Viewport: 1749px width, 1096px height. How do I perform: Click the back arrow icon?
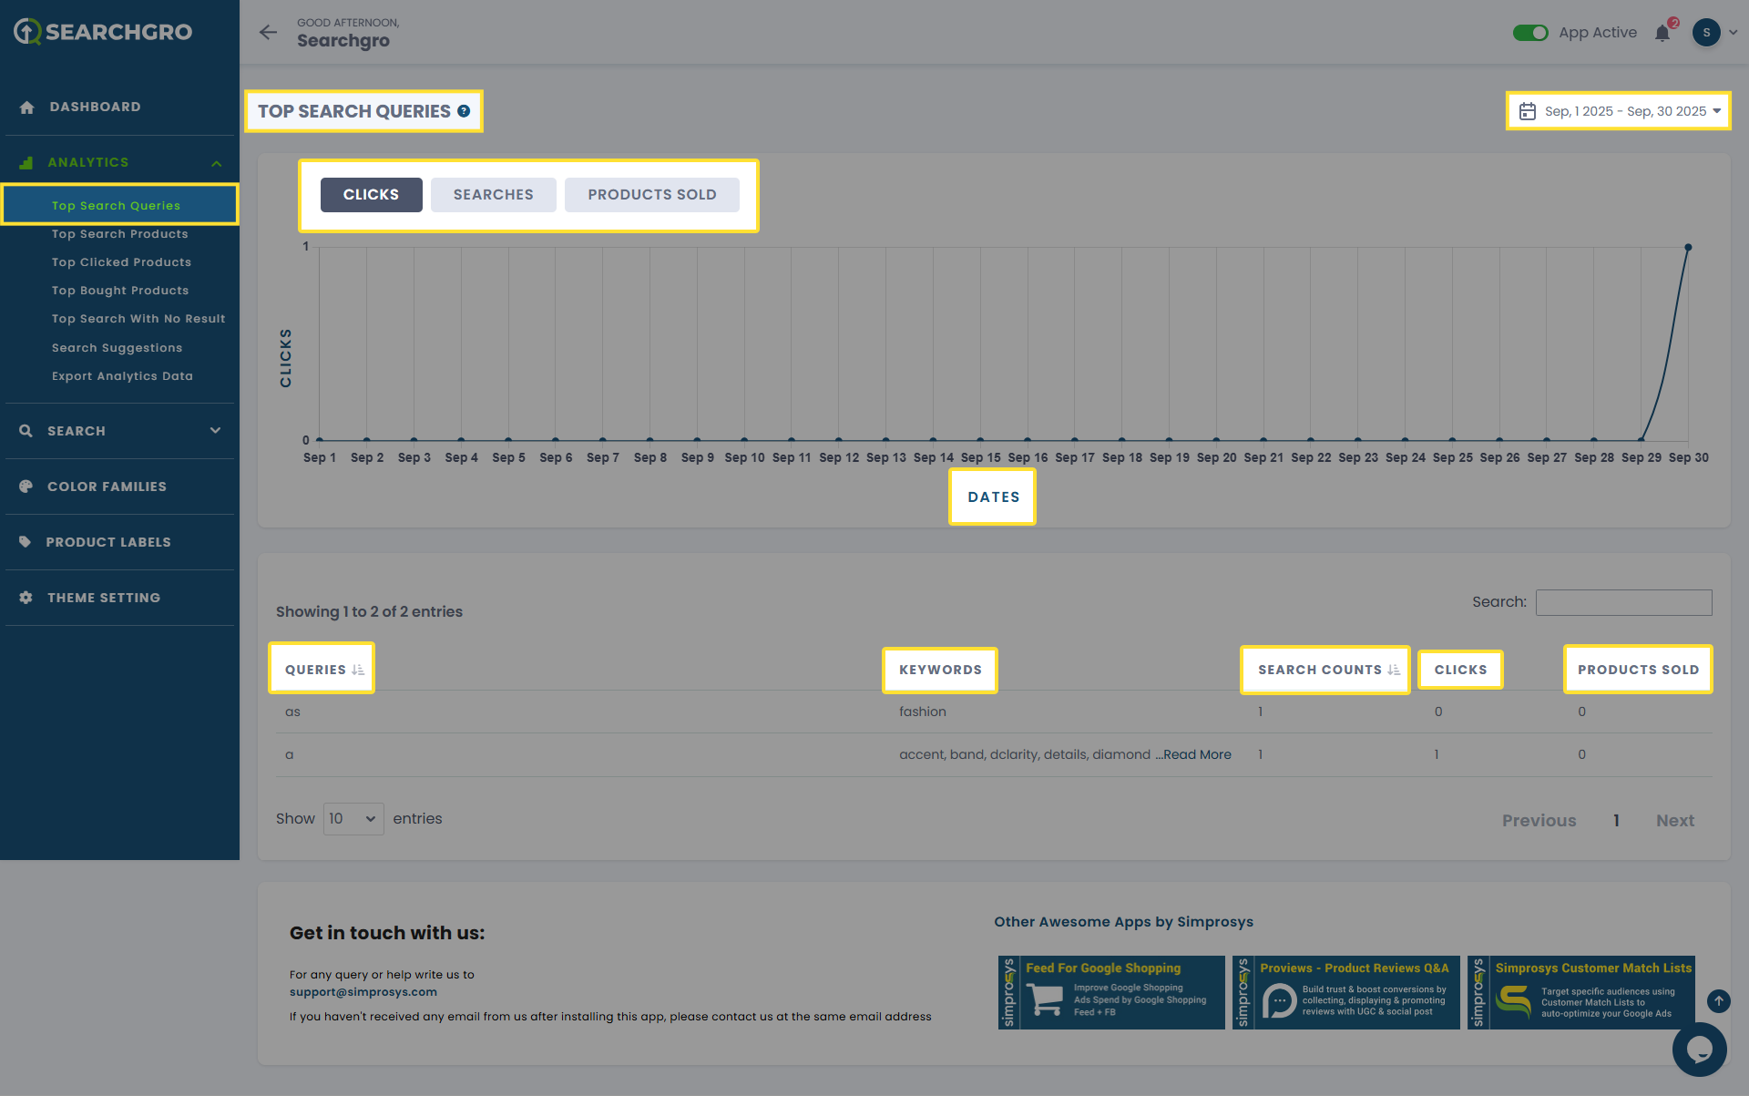point(268,33)
